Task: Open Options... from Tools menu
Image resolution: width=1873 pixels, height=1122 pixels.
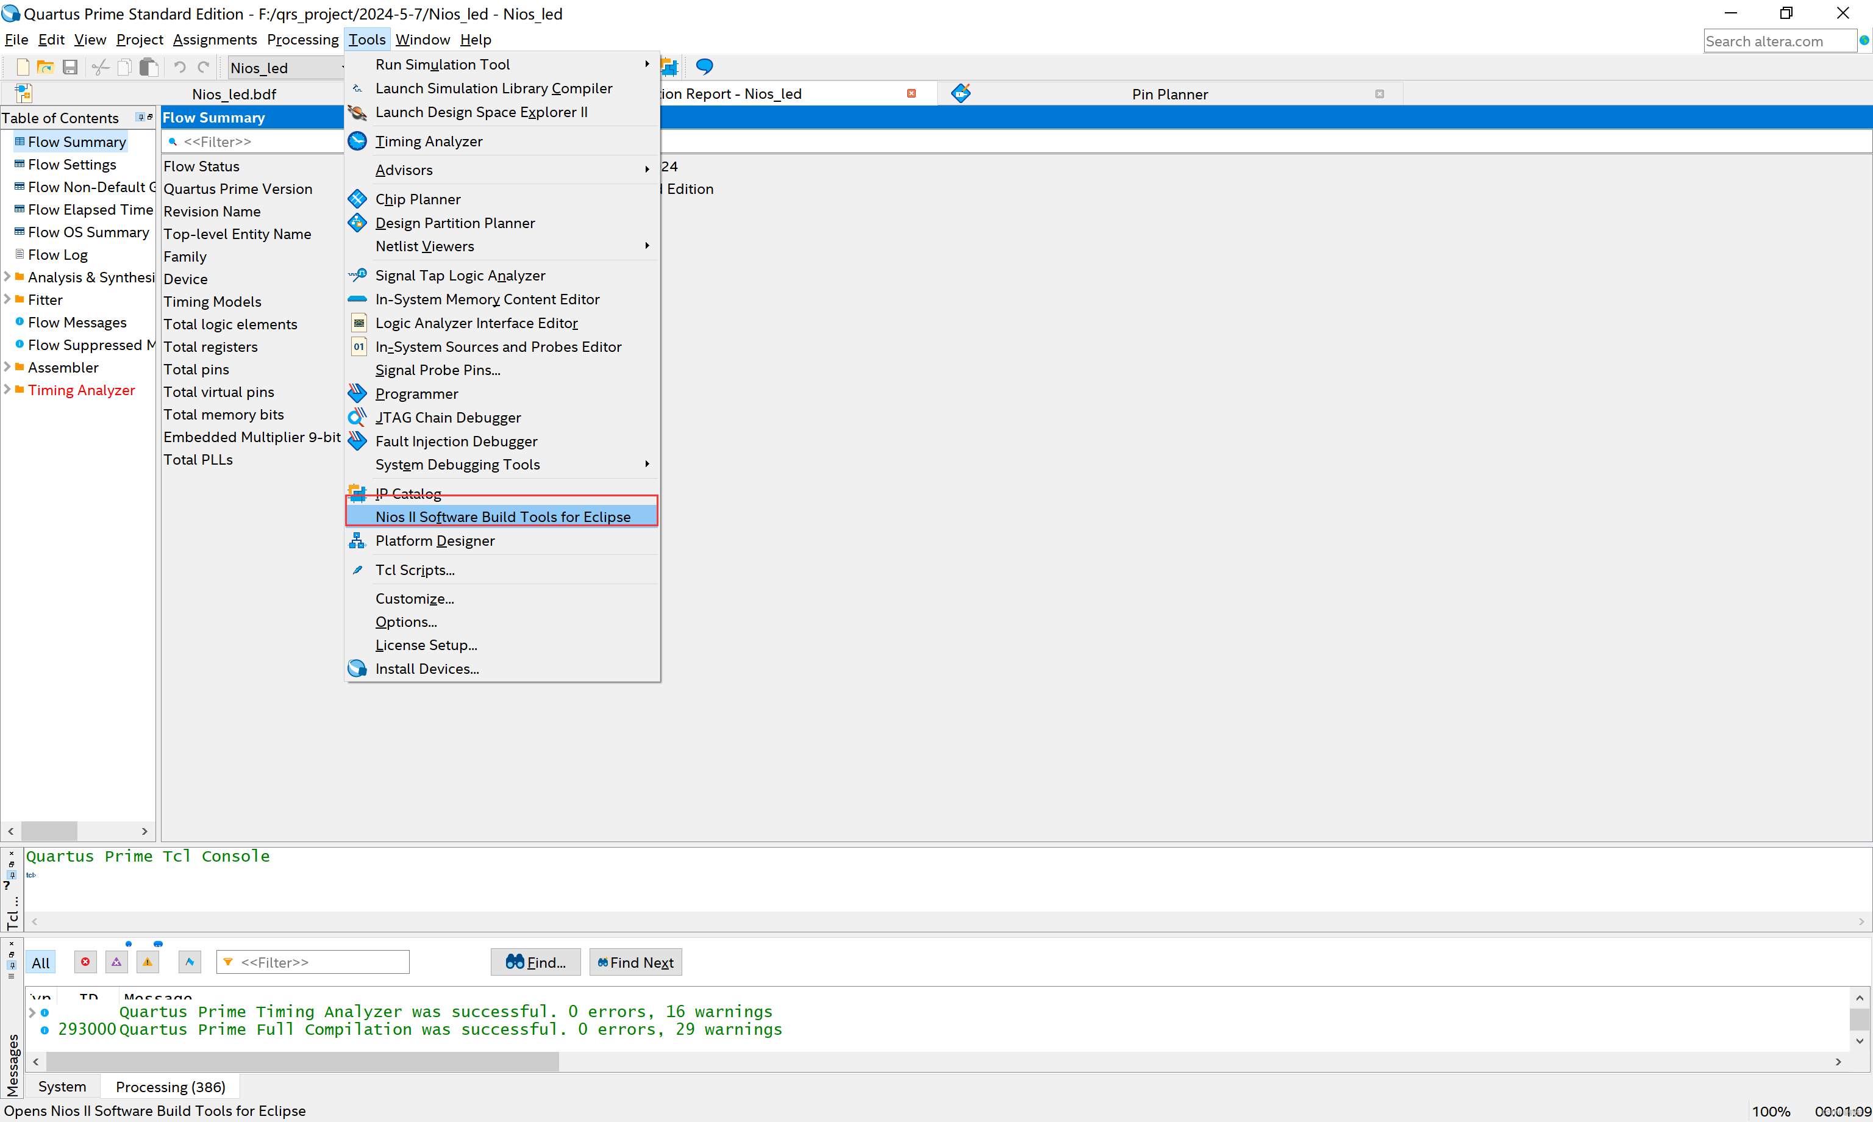Action: 502,621
